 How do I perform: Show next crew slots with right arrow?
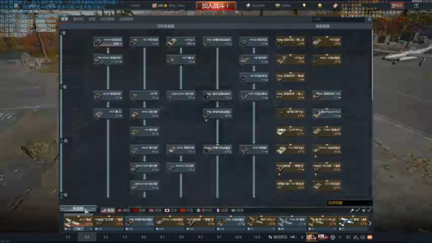click(x=370, y=224)
